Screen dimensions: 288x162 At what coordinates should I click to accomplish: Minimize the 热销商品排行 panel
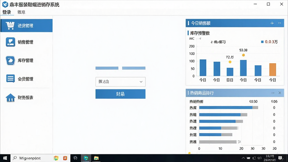pos(273,93)
